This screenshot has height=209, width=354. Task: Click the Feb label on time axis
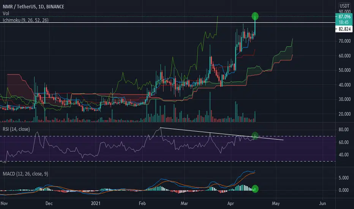(x=142, y=203)
